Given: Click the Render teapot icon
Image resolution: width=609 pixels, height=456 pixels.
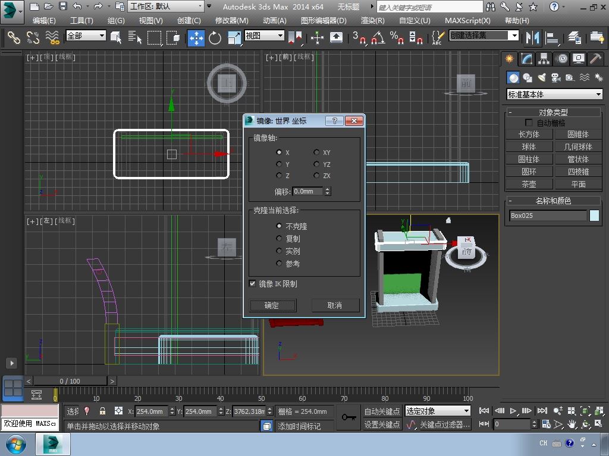Looking at the screenshot, I should click(597, 37).
